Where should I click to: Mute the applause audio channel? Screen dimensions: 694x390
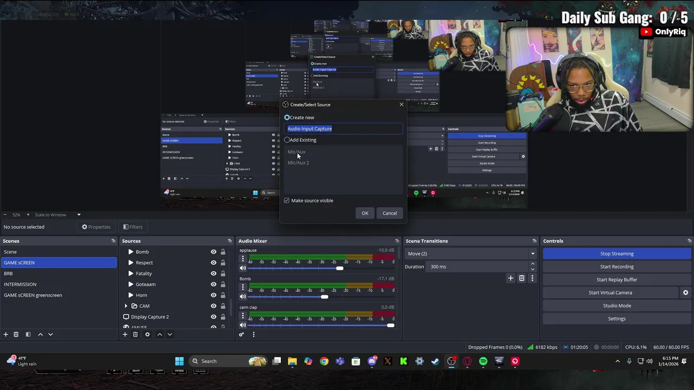point(243,268)
